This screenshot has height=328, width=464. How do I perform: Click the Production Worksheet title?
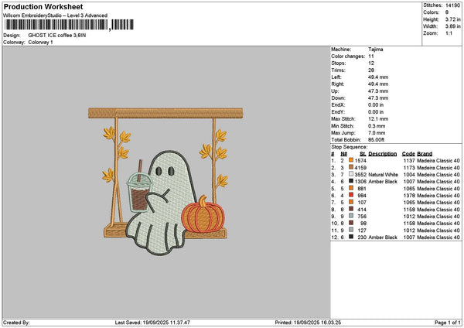(x=36, y=6)
